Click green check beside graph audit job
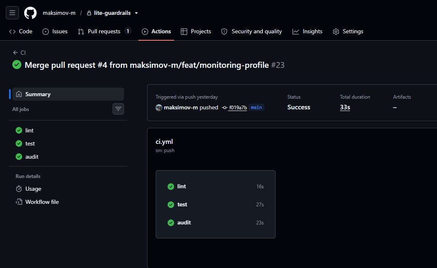 tap(171, 222)
